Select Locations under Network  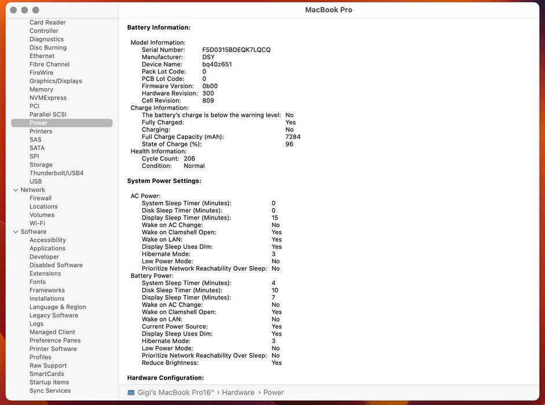43,206
